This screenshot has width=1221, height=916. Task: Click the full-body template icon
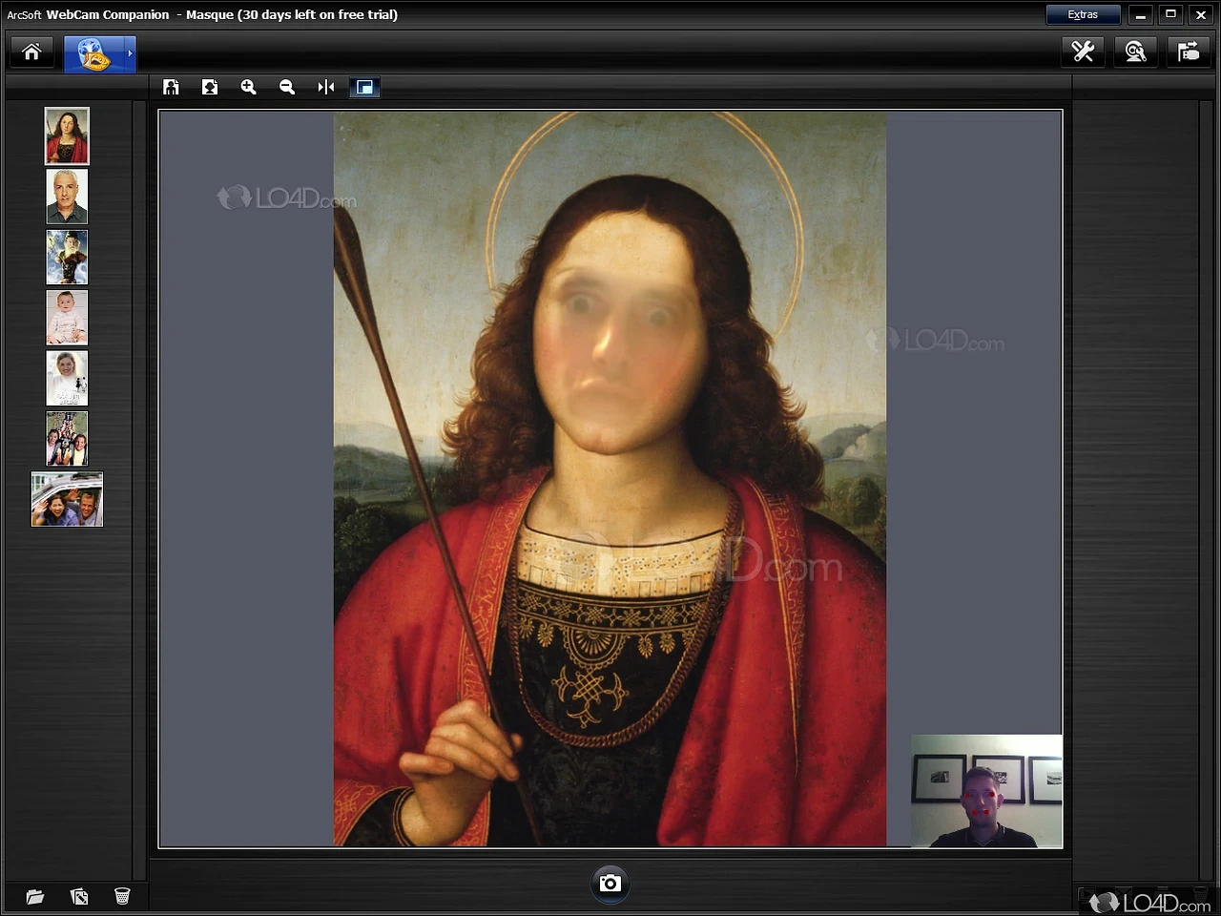point(171,87)
